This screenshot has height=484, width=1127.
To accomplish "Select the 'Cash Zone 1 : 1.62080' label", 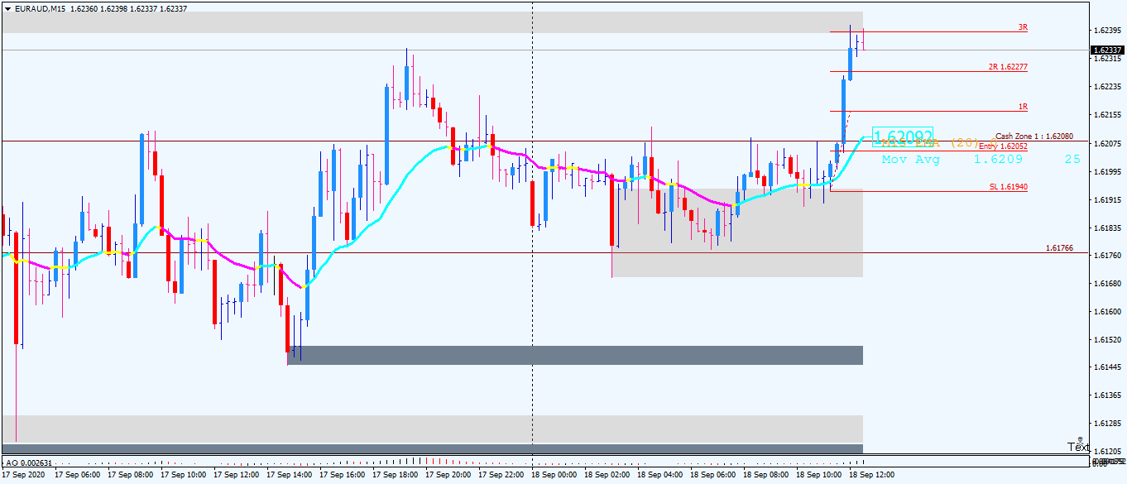I will pyautogui.click(x=1034, y=136).
